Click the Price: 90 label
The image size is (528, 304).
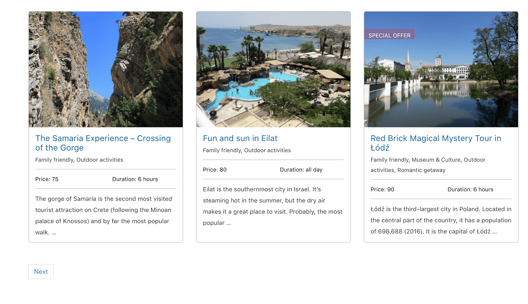[x=382, y=189]
